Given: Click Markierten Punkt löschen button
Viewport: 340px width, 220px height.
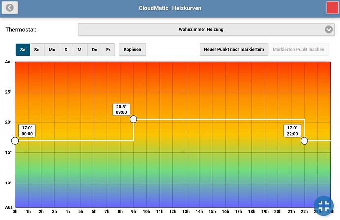Looking at the screenshot, I should coord(299,50).
